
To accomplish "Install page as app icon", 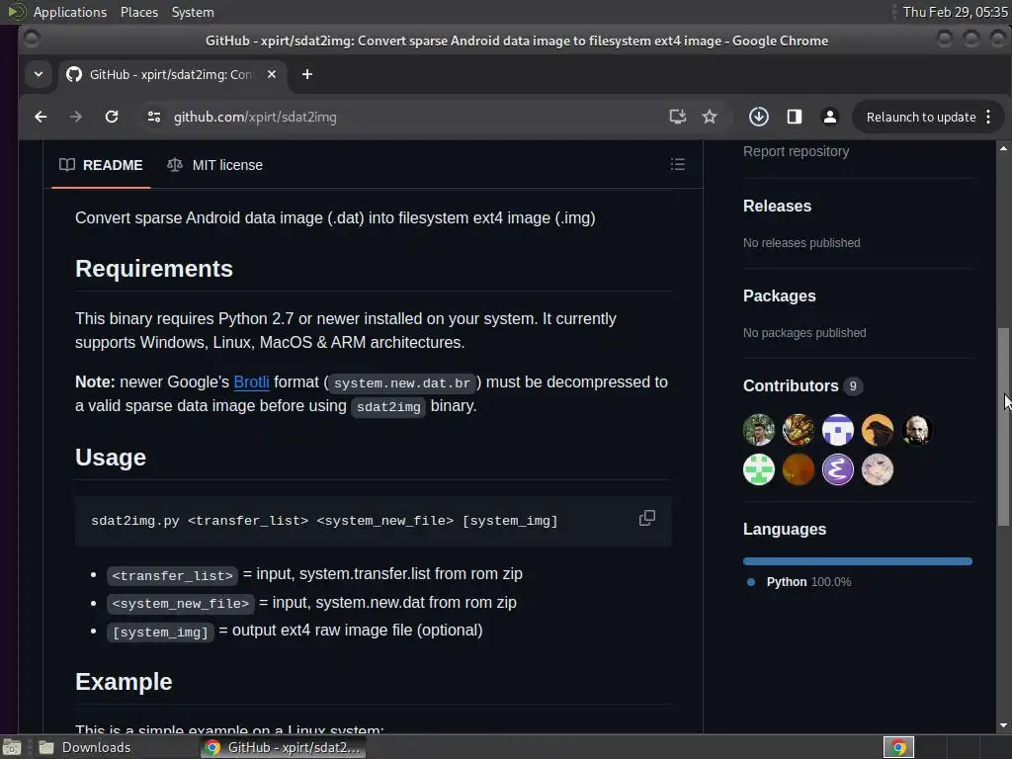I will [x=677, y=117].
